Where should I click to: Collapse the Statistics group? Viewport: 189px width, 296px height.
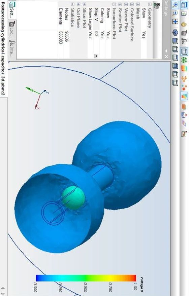click(72, 4)
